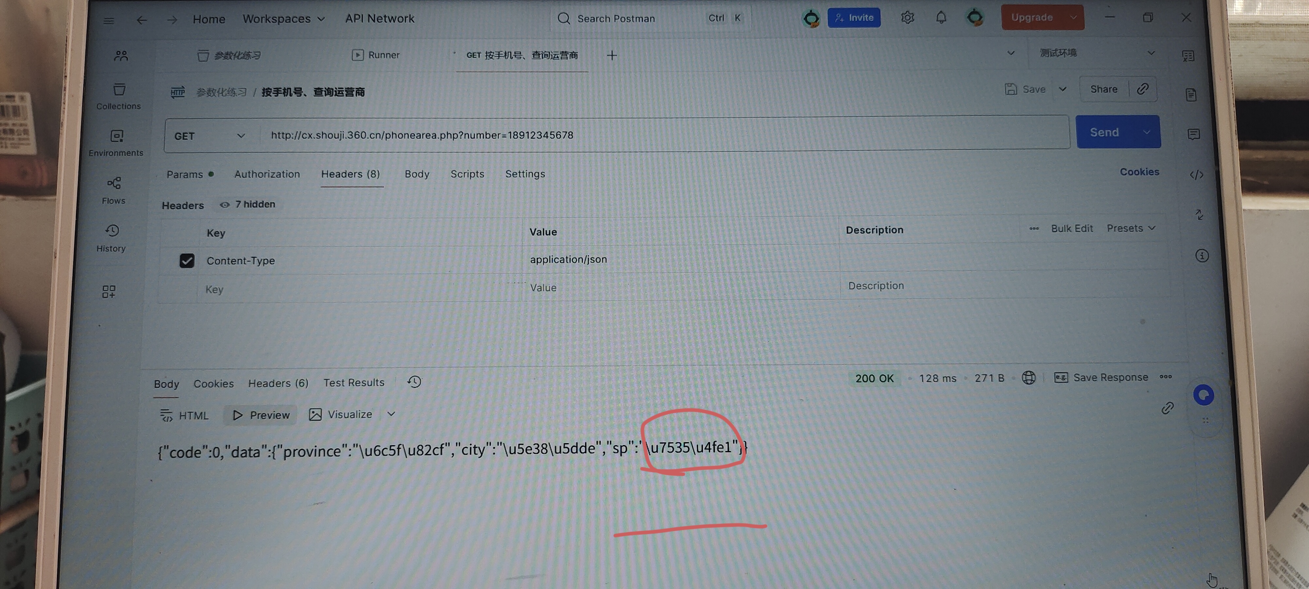The image size is (1309, 589).
Task: Expand the Send button arrow options
Action: coord(1146,132)
